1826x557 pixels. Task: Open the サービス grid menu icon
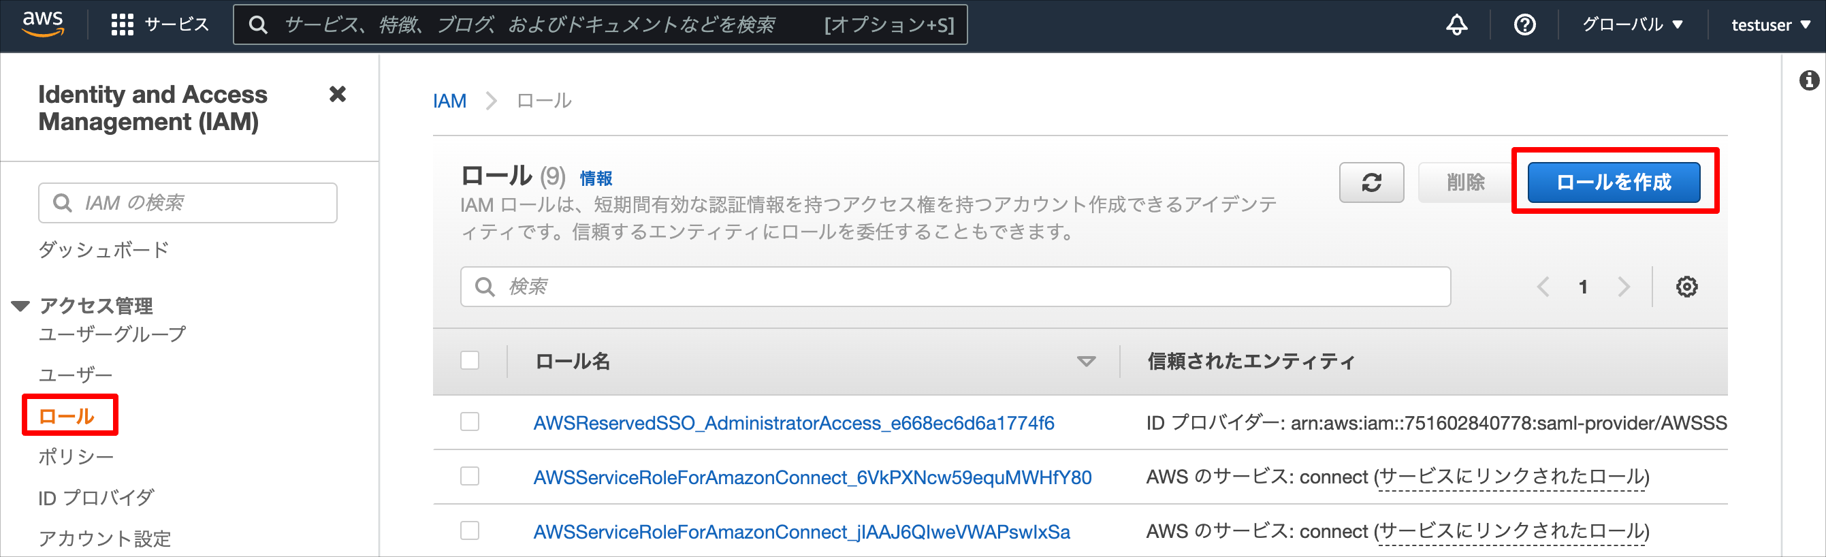(123, 25)
